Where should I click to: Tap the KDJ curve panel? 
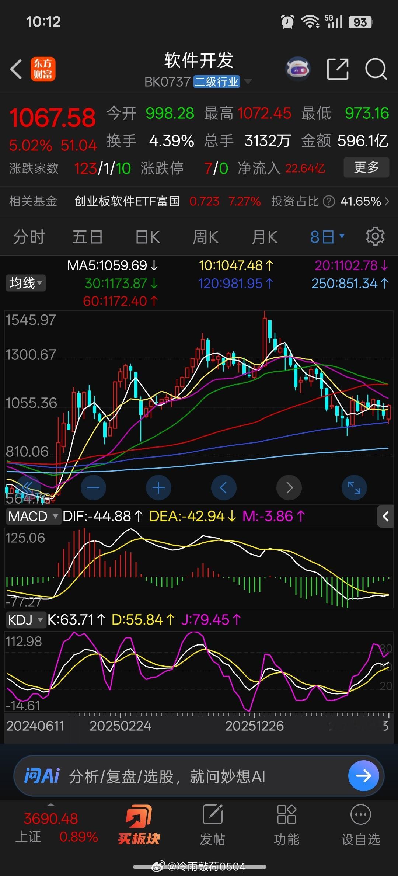pos(199,672)
